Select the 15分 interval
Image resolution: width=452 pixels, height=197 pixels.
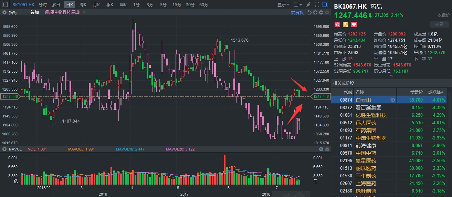[x=177, y=5]
